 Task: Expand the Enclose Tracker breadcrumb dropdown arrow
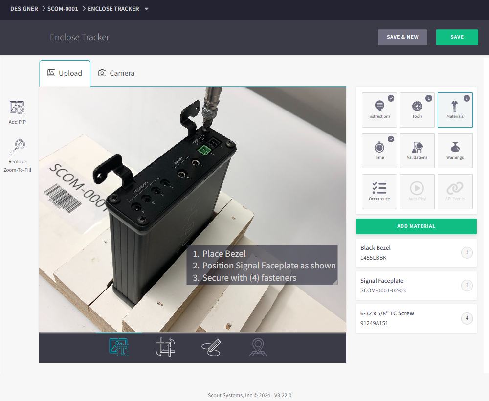click(x=147, y=9)
